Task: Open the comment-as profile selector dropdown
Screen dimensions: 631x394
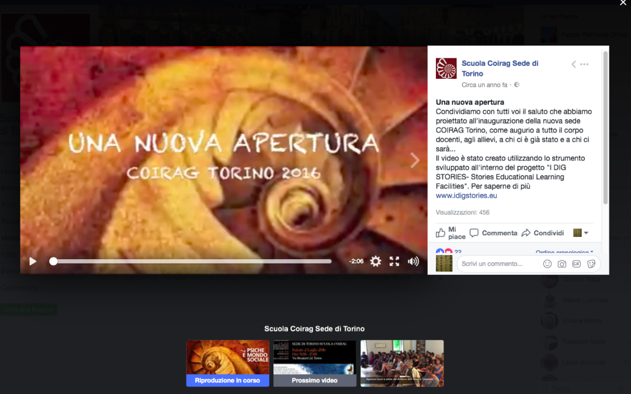Action: point(581,233)
